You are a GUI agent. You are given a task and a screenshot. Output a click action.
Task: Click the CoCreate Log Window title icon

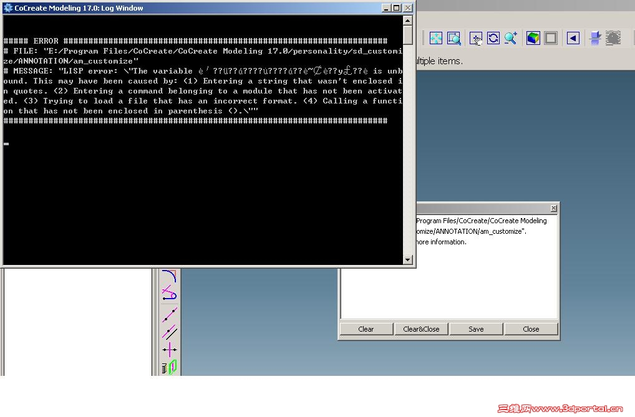7,7
